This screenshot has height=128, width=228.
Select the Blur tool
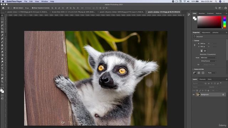(2, 58)
